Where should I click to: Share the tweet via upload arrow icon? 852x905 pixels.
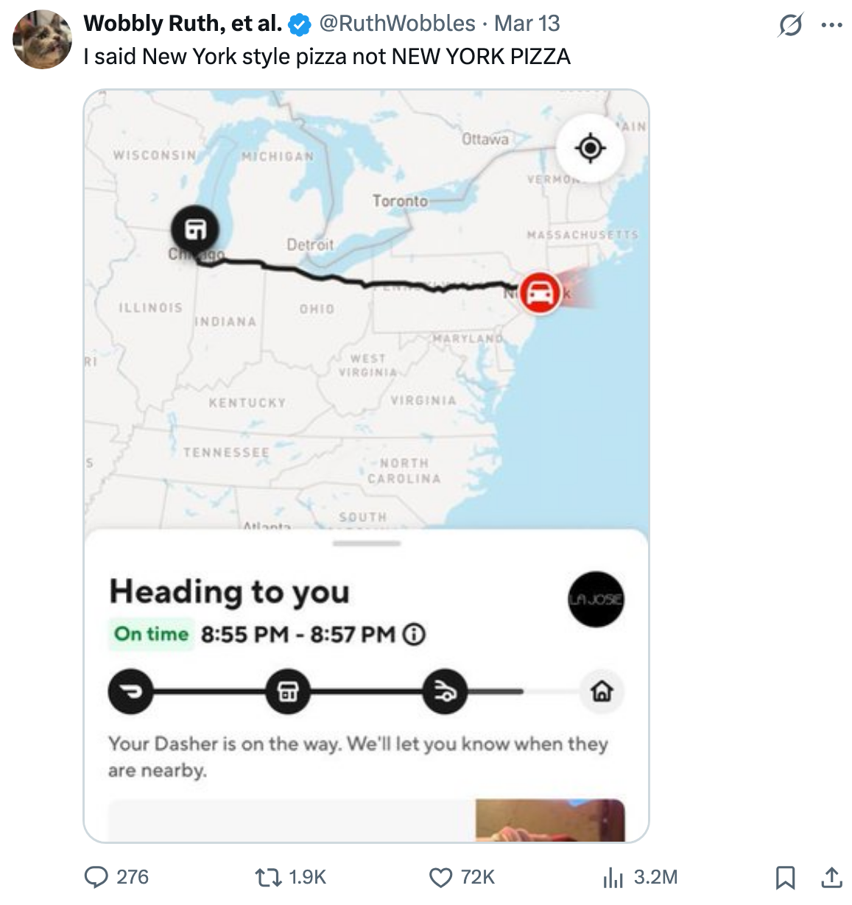[831, 877]
